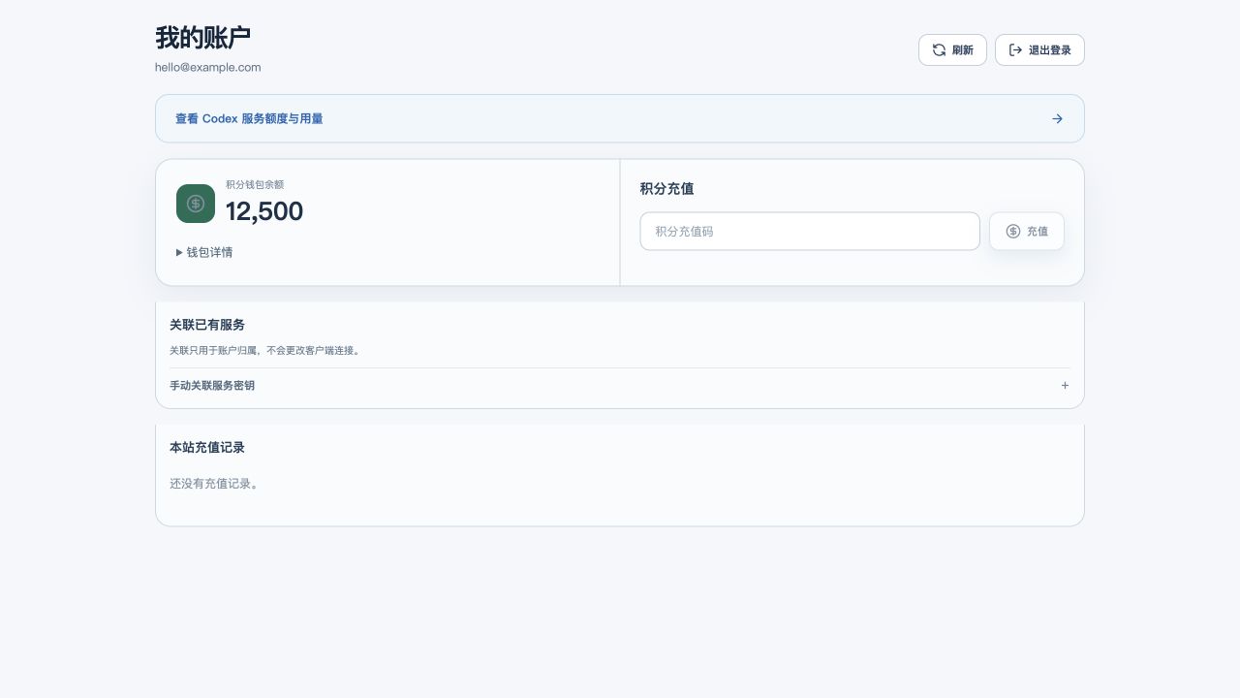Open 查看 Codex 服务额度与用量 link
Image resolution: width=1240 pixels, height=698 pixels.
click(620, 118)
